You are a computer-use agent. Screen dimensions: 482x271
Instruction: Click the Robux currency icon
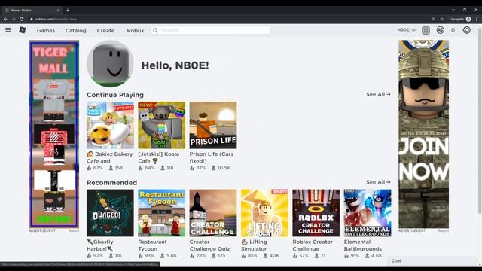point(440,30)
